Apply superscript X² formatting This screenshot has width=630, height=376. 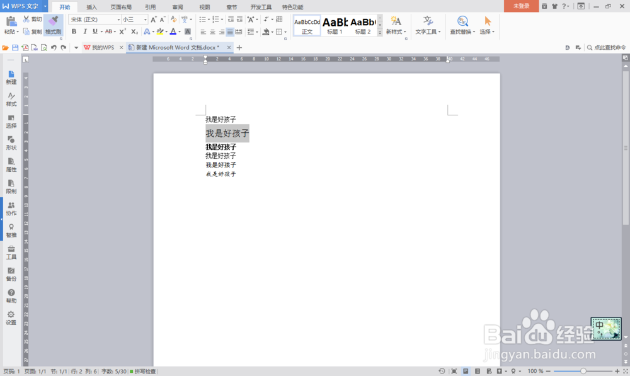(x=123, y=31)
